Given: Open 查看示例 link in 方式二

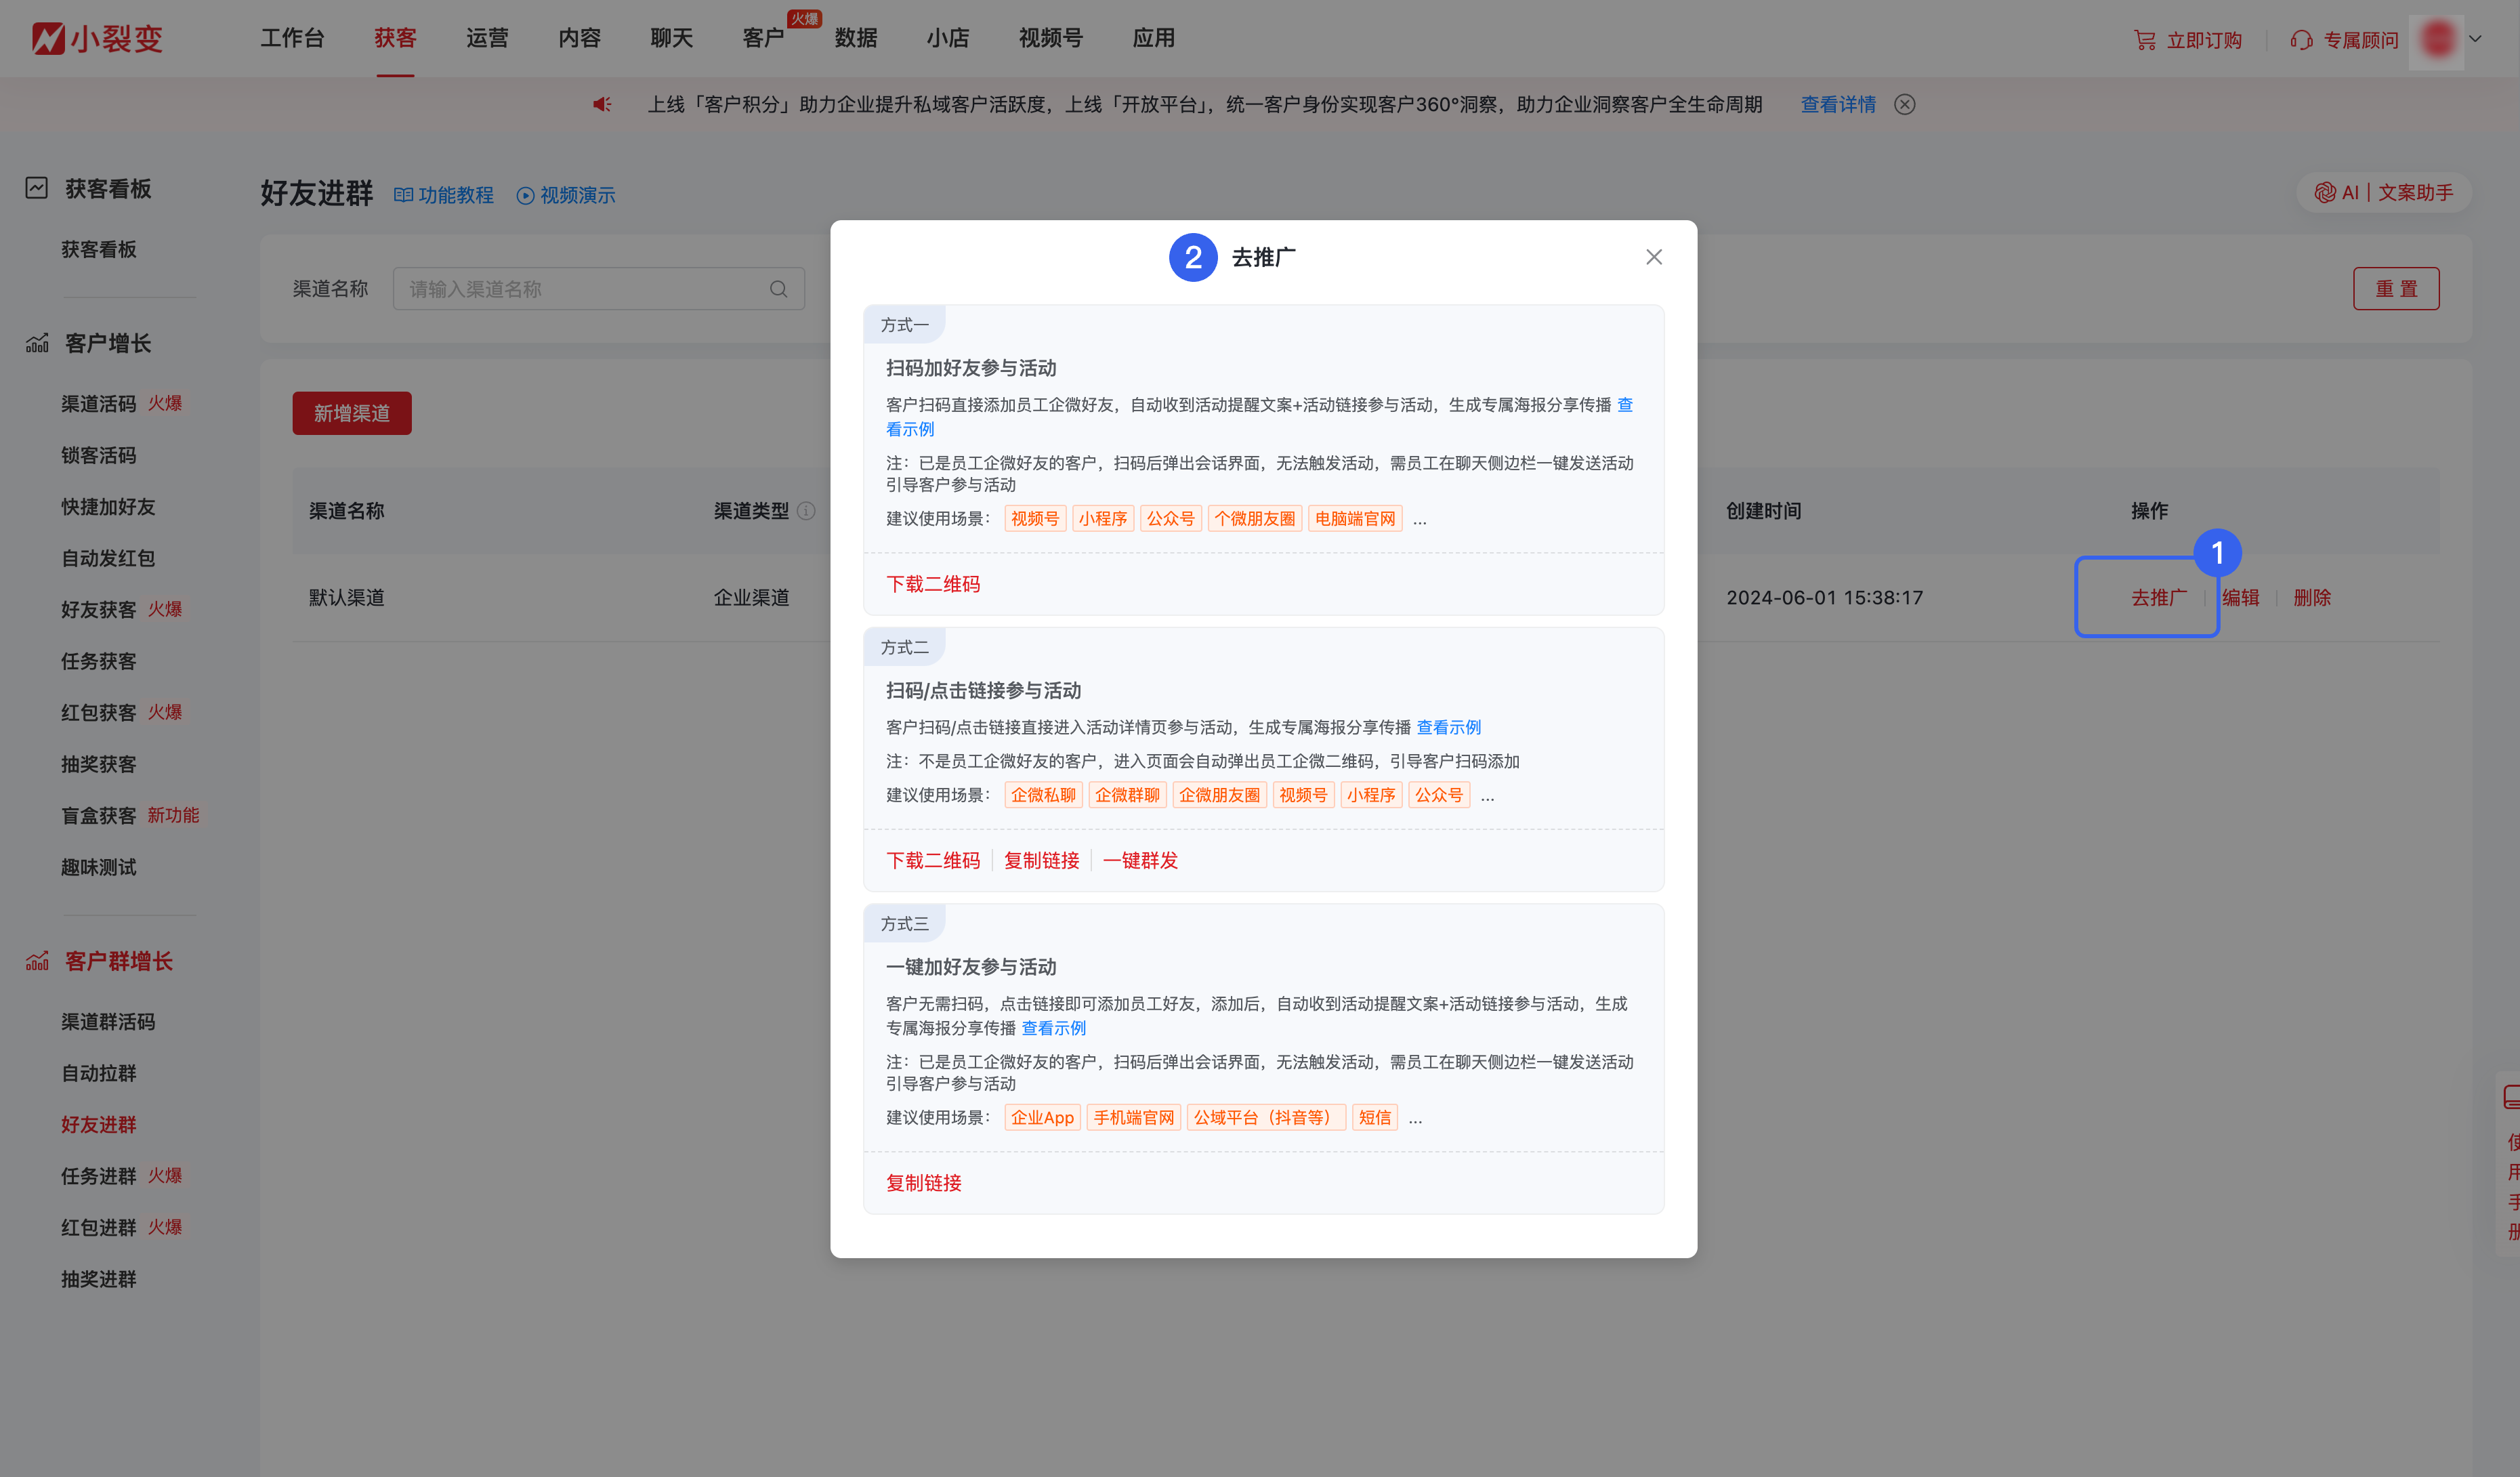Looking at the screenshot, I should [x=1448, y=727].
